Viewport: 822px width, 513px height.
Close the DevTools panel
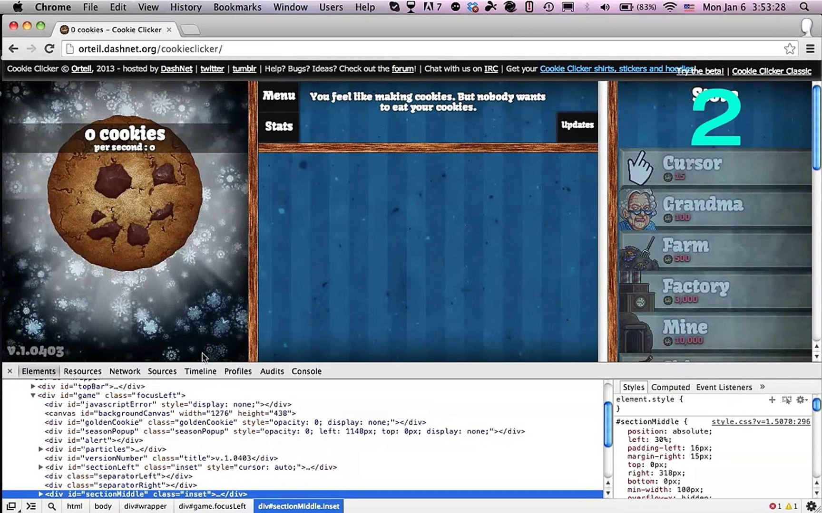10,371
